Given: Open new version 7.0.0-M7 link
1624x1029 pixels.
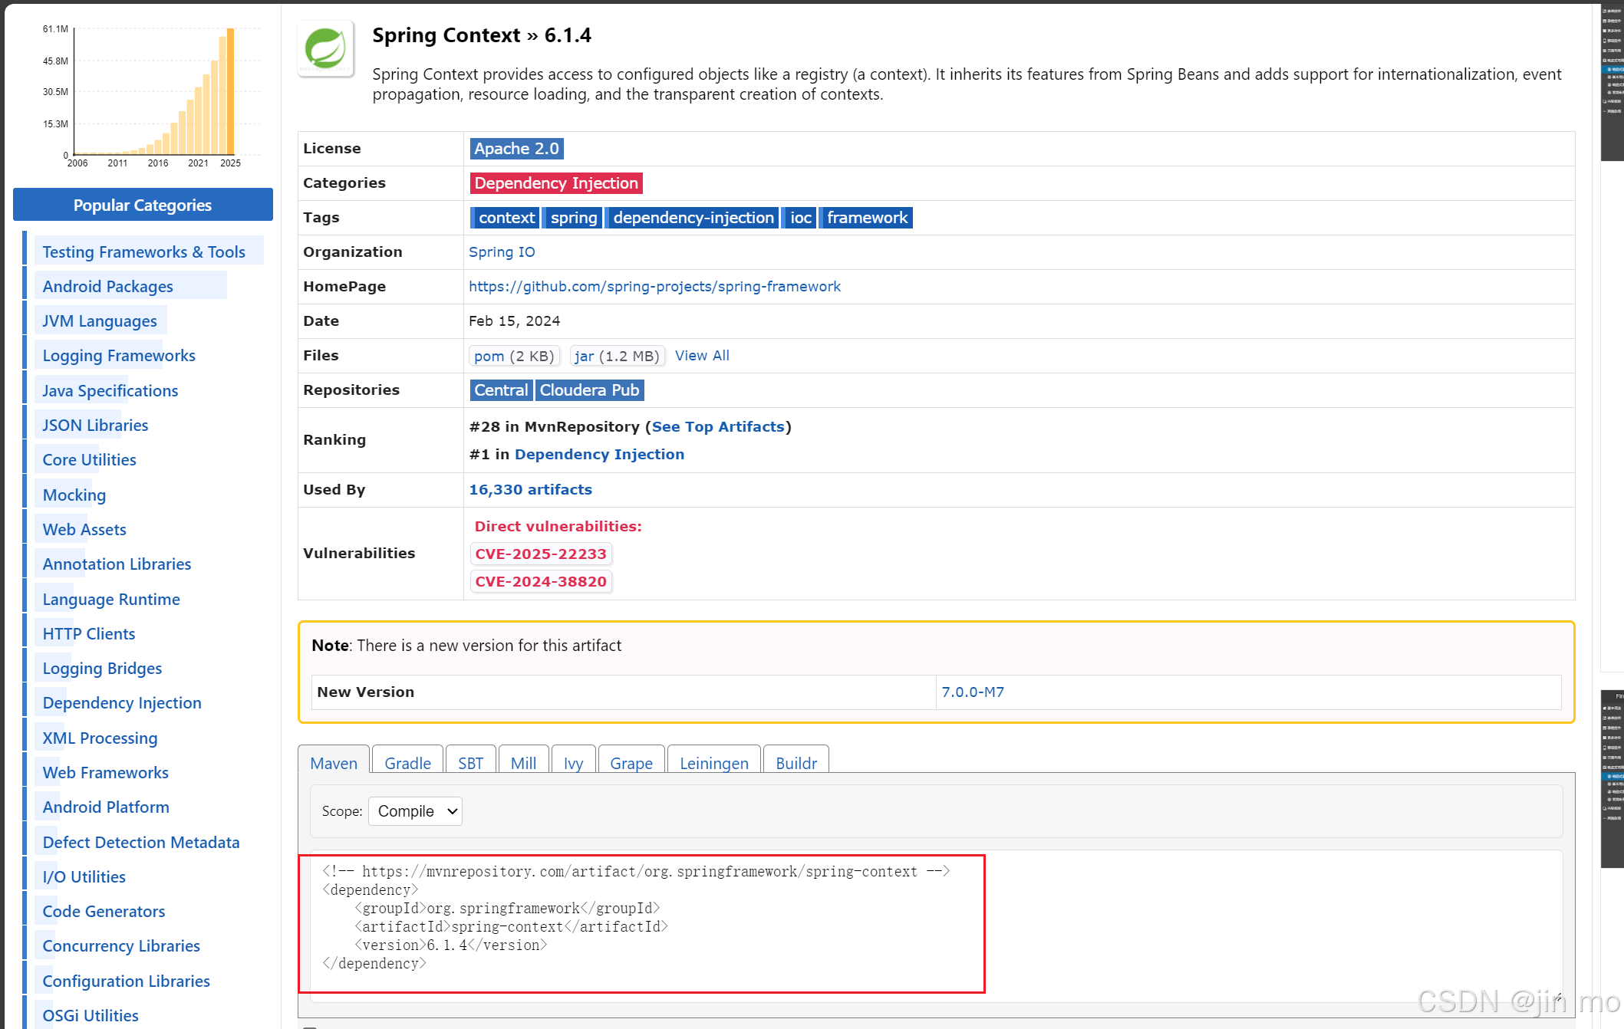Looking at the screenshot, I should click(x=973, y=692).
